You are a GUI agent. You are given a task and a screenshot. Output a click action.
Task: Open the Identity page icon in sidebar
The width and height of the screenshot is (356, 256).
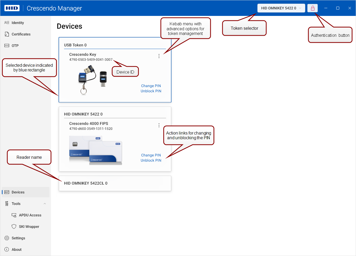[x=7, y=23]
